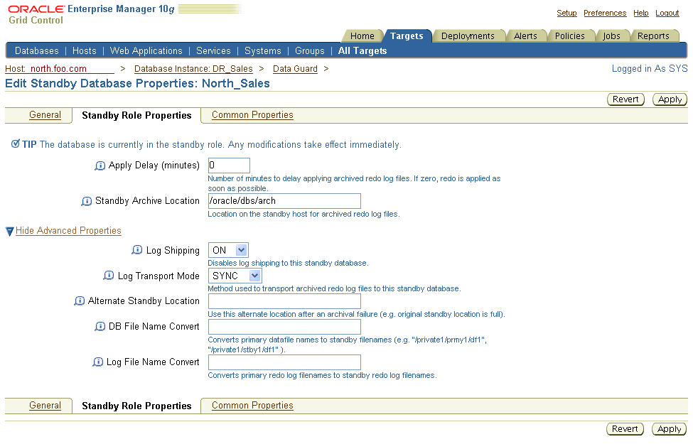Image resolution: width=693 pixels, height=444 pixels.
Task: Click the info icon beside Alternate Standby Location
Action: pyautogui.click(x=79, y=300)
